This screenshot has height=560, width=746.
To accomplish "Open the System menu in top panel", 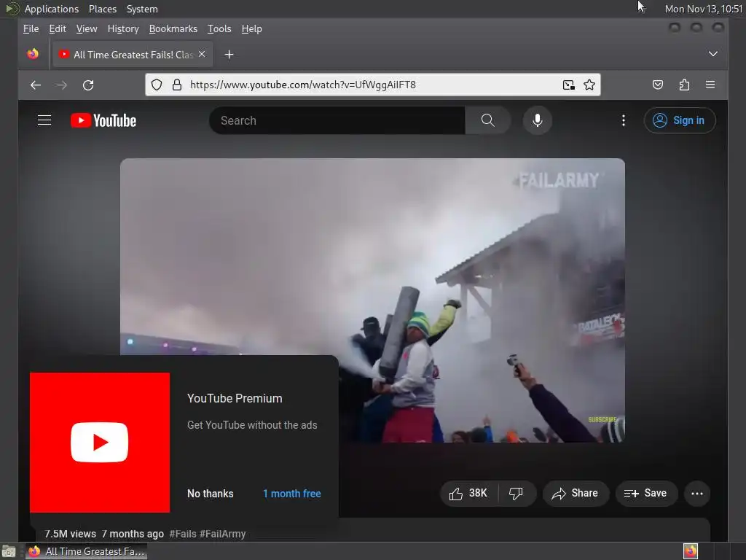I will tap(142, 9).
